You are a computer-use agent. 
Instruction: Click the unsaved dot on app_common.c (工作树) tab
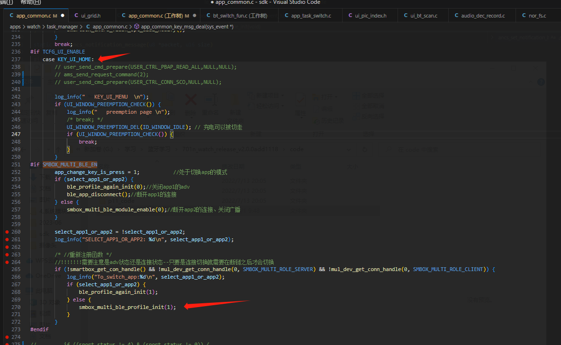point(195,16)
